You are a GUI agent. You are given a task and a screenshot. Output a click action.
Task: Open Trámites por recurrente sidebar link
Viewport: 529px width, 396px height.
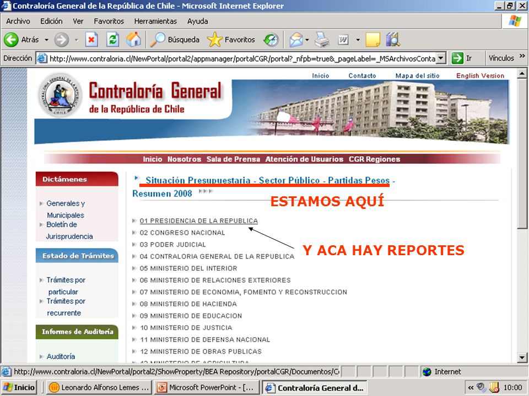(x=66, y=307)
